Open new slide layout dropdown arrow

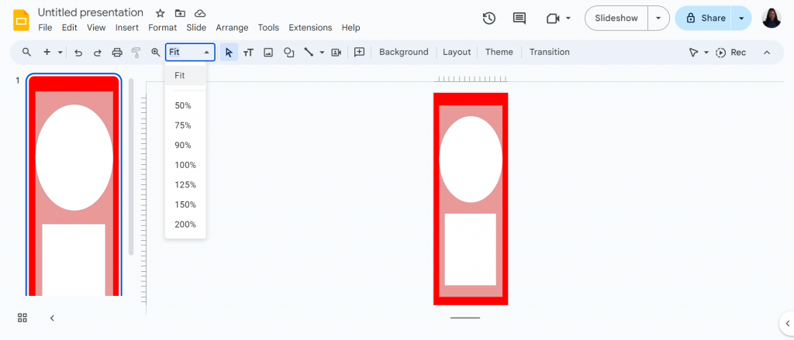click(x=60, y=52)
